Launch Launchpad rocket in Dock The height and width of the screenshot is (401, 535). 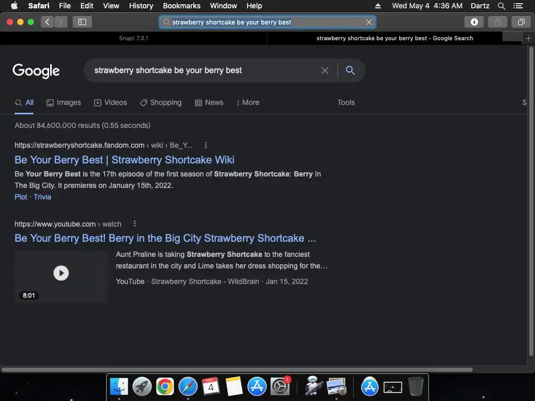click(142, 387)
